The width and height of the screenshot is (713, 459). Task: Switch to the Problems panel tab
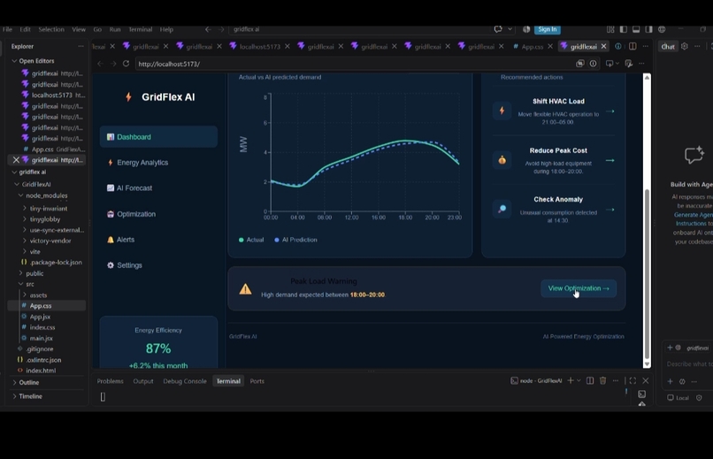pyautogui.click(x=110, y=381)
